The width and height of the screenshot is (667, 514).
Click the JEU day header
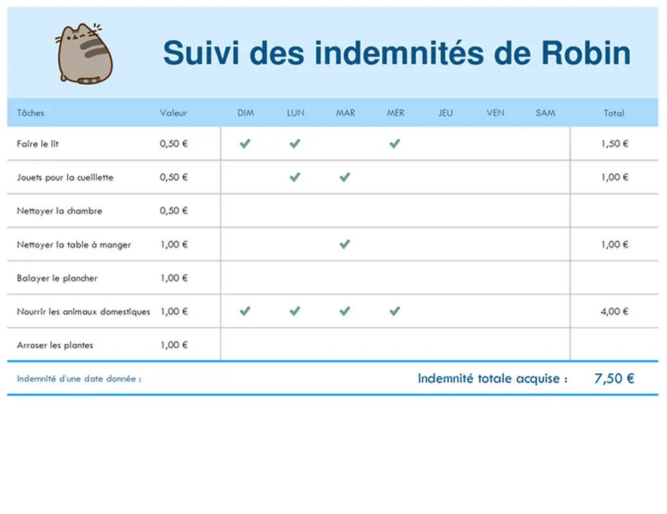[x=445, y=112]
